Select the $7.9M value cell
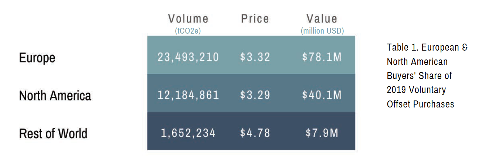This screenshot has width=482, height=164. (322, 133)
